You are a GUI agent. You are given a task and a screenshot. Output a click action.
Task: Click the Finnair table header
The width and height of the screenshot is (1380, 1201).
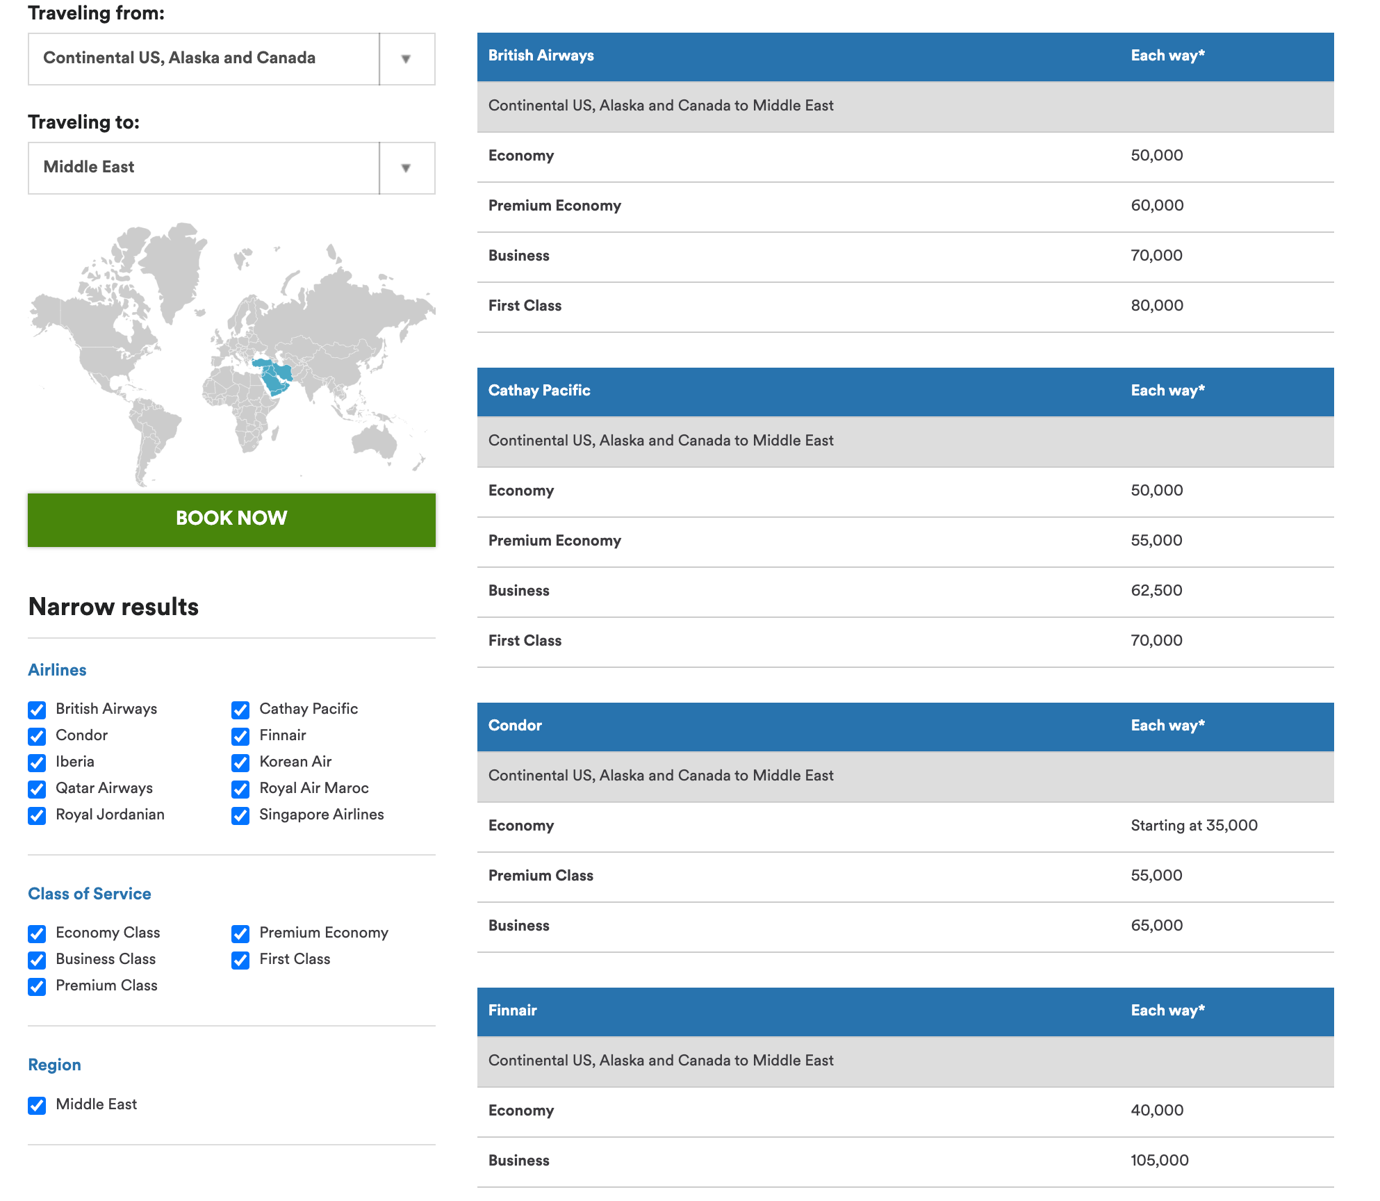pos(905,1011)
